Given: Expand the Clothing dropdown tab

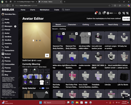Looking at the screenshot, I should click(86, 25).
